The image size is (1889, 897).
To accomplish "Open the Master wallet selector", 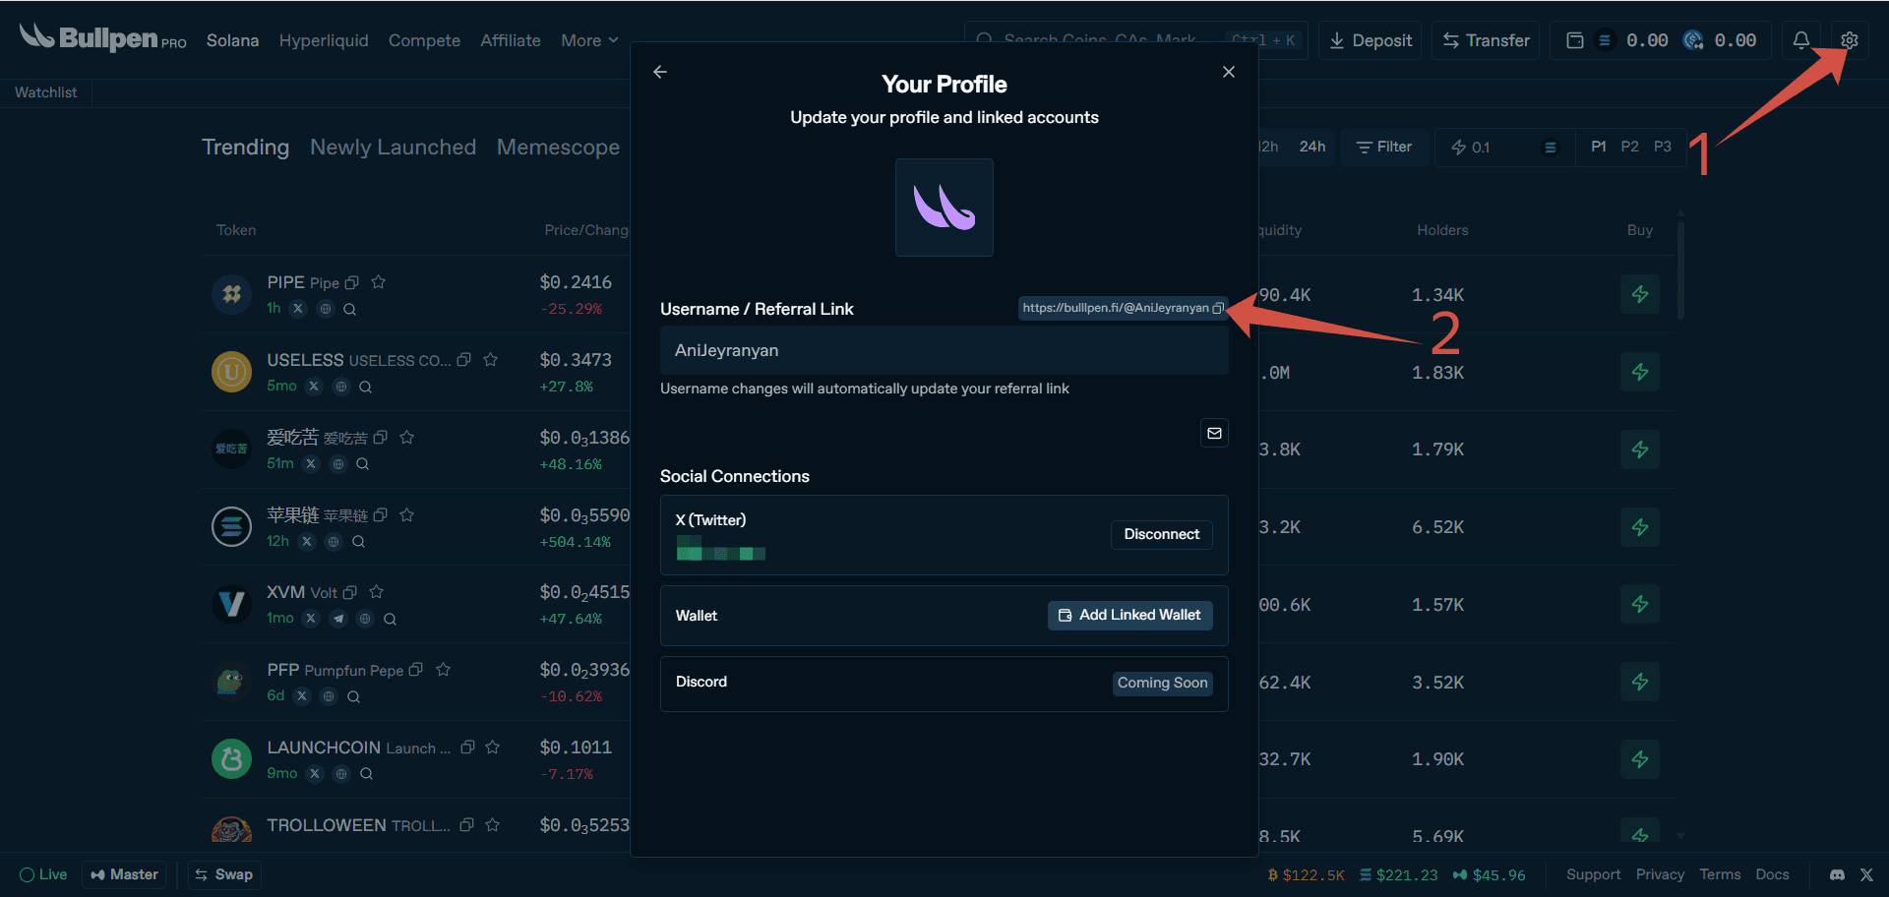I will (x=124, y=874).
